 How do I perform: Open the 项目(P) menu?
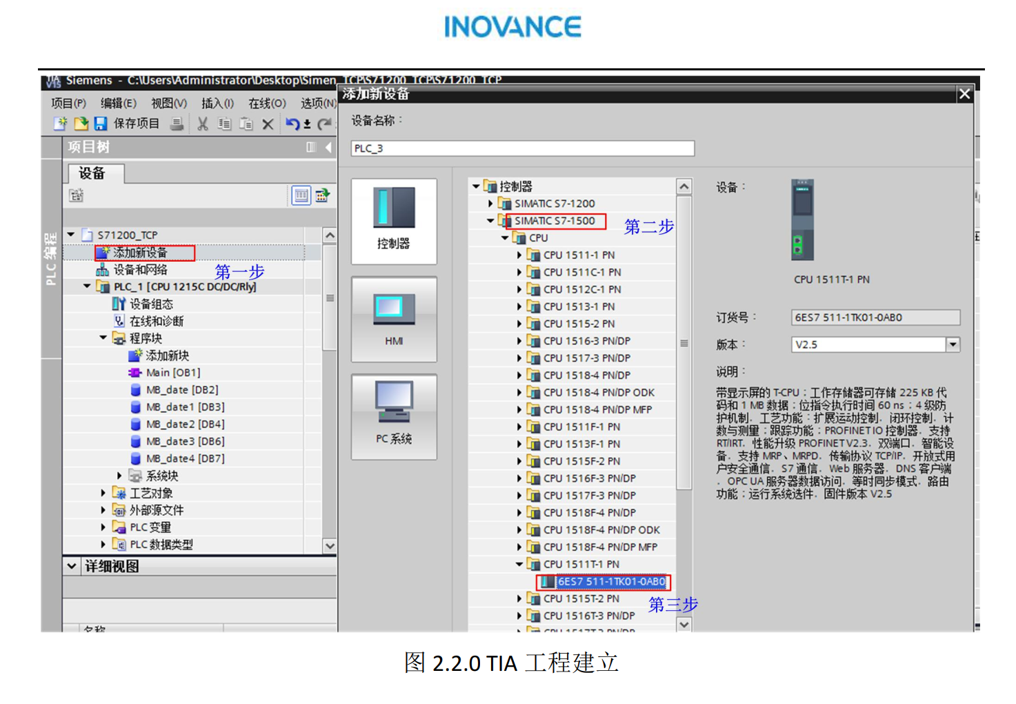click(x=68, y=103)
